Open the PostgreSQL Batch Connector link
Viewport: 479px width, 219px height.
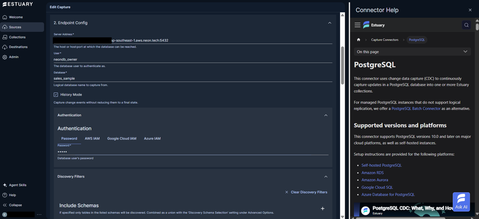point(416,109)
